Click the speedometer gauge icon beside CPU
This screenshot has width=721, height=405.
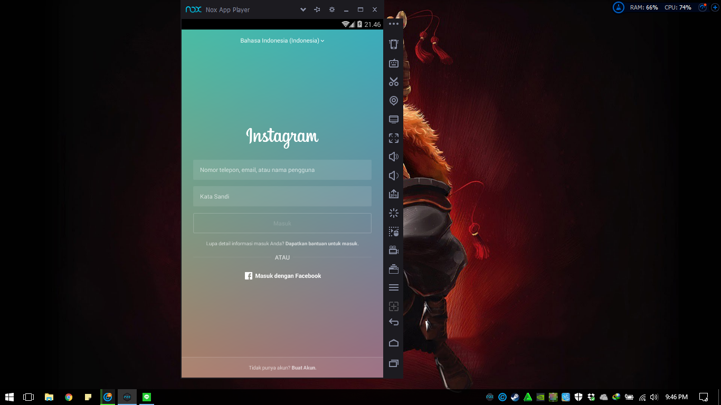[x=703, y=7]
